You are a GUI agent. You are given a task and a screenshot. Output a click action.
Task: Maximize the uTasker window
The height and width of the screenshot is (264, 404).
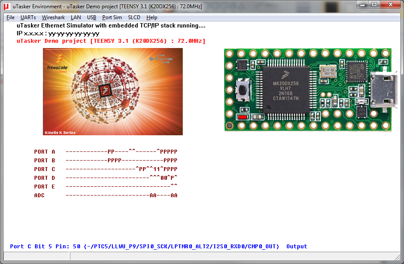[x=374, y=5]
